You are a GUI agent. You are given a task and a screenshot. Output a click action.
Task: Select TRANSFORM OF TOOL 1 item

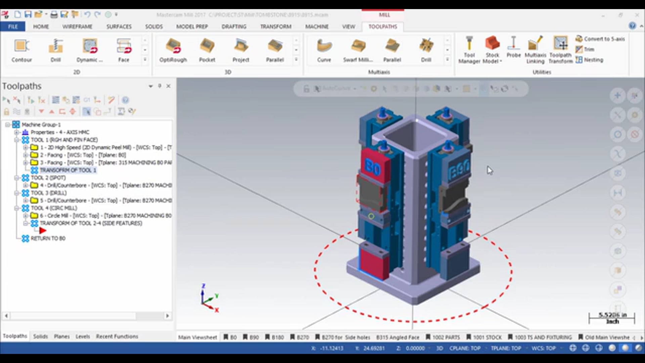tap(68, 170)
